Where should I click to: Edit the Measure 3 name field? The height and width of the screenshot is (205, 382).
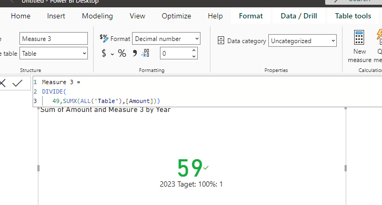[54, 38]
